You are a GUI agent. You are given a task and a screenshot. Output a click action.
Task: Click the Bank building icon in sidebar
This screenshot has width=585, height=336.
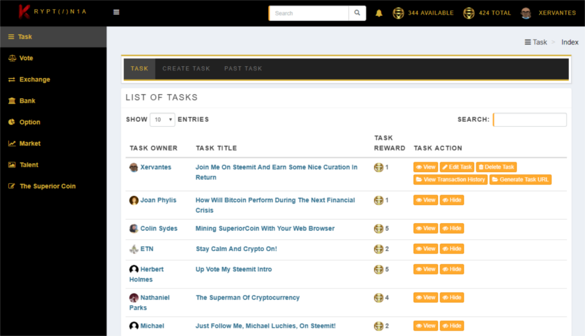12,101
